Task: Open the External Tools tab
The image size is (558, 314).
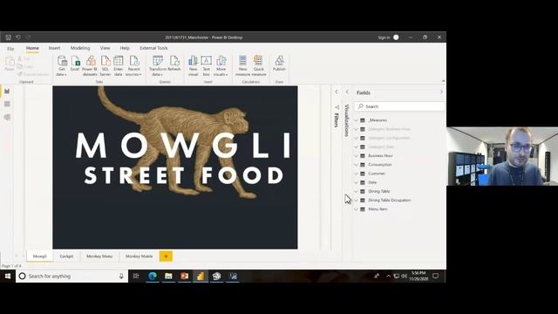Action: pyautogui.click(x=153, y=48)
